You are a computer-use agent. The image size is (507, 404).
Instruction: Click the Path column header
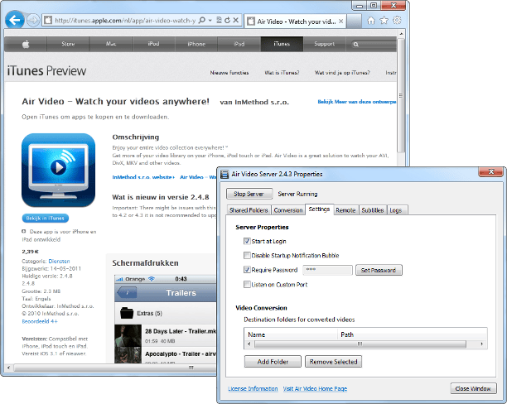(x=413, y=334)
